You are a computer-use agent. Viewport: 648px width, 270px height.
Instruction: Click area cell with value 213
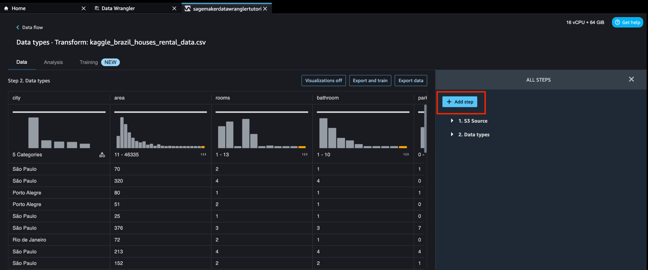160,252
